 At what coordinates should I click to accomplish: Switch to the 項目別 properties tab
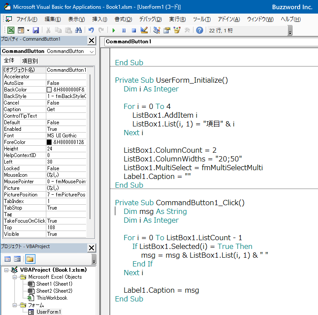(x=30, y=61)
